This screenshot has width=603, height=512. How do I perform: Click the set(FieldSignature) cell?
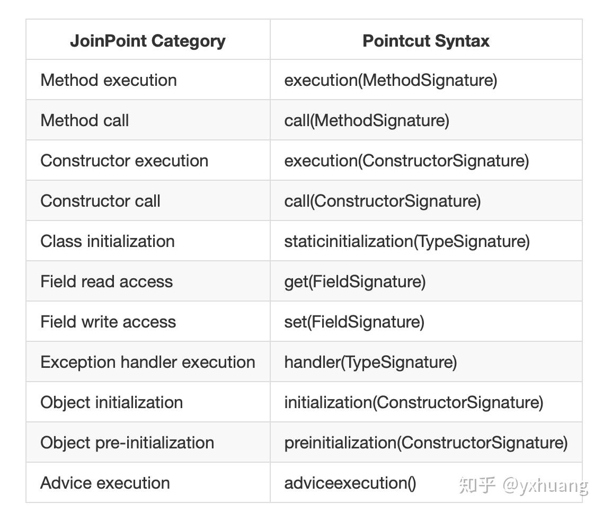pyautogui.click(x=354, y=322)
